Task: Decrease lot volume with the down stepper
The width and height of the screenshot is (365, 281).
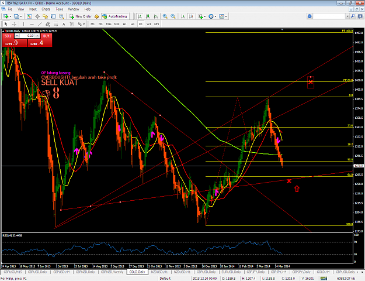Action: pos(18,36)
